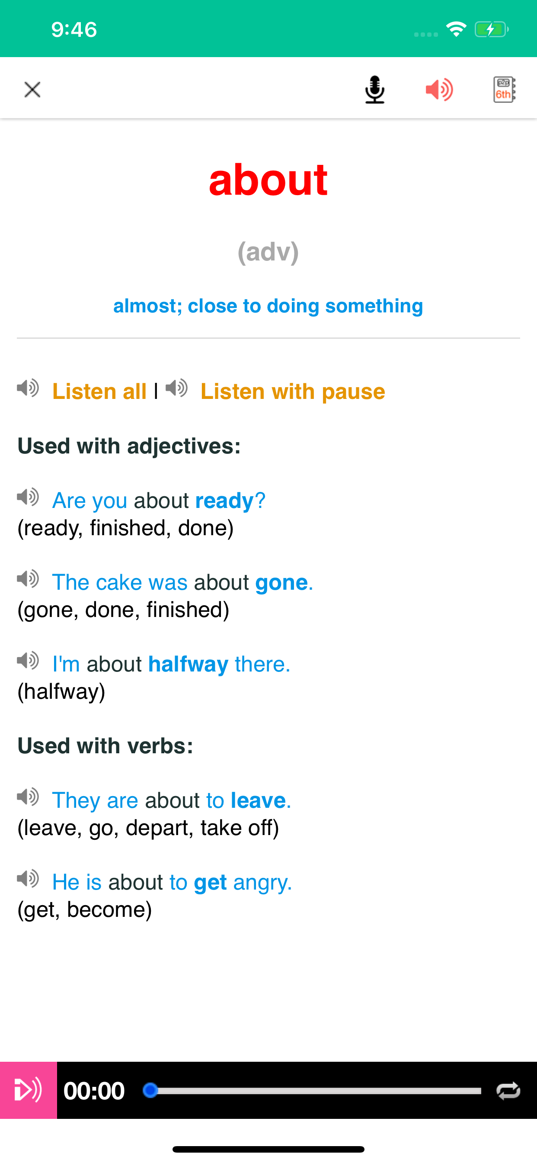This screenshot has width=537, height=1163.
Task: Tap the speaker icon beside 'Listen all'
Action: pyautogui.click(x=28, y=388)
